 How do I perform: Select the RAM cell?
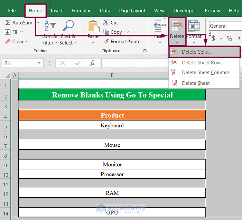coord(112,193)
